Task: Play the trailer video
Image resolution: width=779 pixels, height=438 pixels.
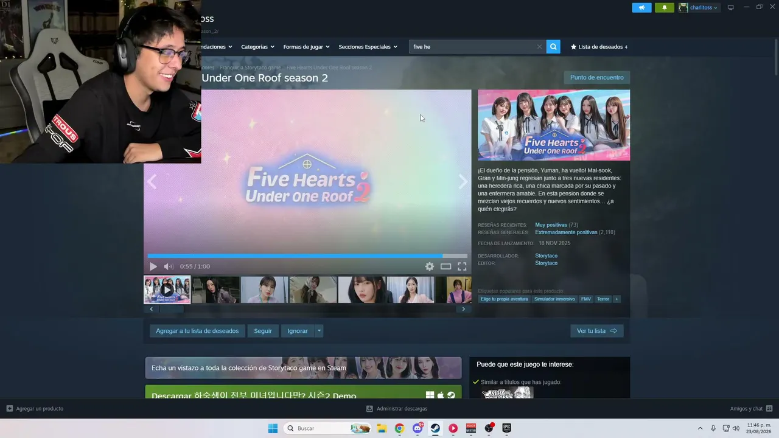Action: point(153,266)
